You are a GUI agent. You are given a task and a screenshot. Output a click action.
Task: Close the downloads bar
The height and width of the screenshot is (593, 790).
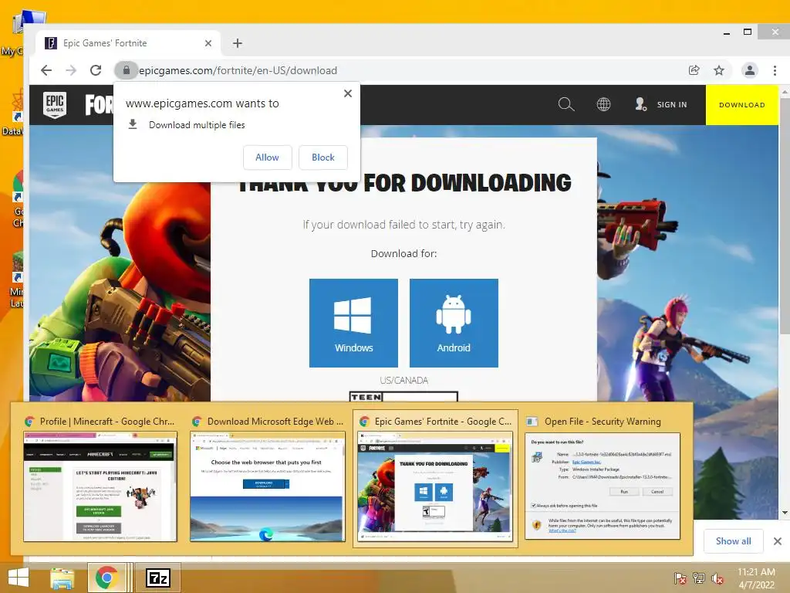coord(778,541)
